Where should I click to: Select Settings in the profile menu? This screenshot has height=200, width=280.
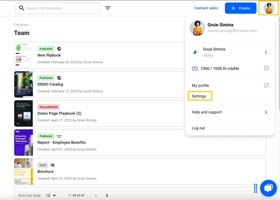(x=200, y=96)
